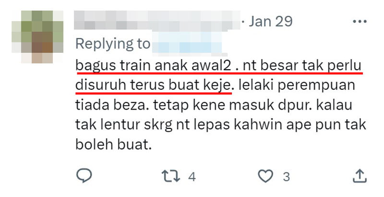
Task: Open the blurred display name of the author
Action: 157,20
